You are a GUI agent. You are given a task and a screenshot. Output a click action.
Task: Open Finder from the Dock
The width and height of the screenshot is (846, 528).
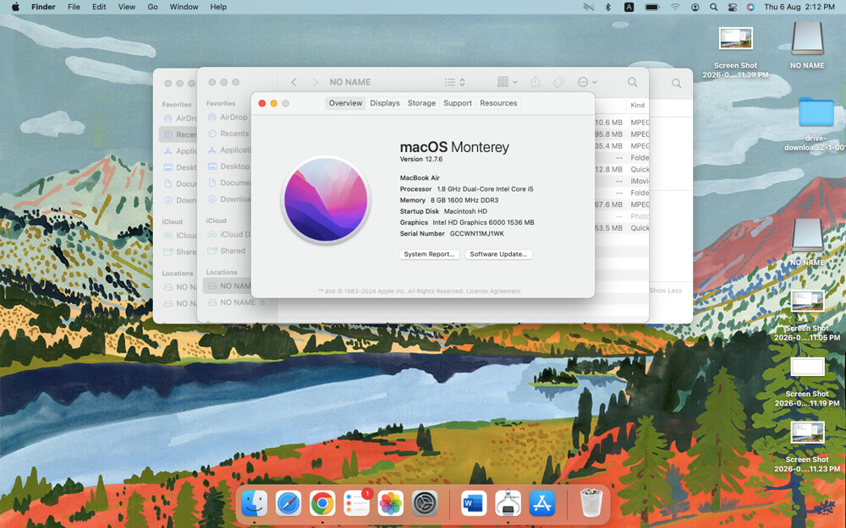tap(254, 504)
